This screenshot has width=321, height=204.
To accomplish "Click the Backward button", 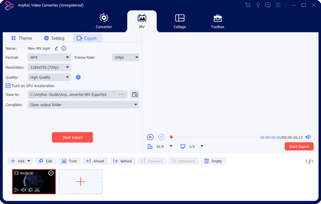I will [184, 161].
